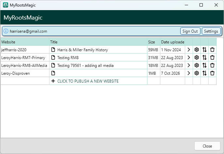The image size is (224, 154).
Task: Select the jeffharris-2020 website cell
Action: [x=25, y=50]
